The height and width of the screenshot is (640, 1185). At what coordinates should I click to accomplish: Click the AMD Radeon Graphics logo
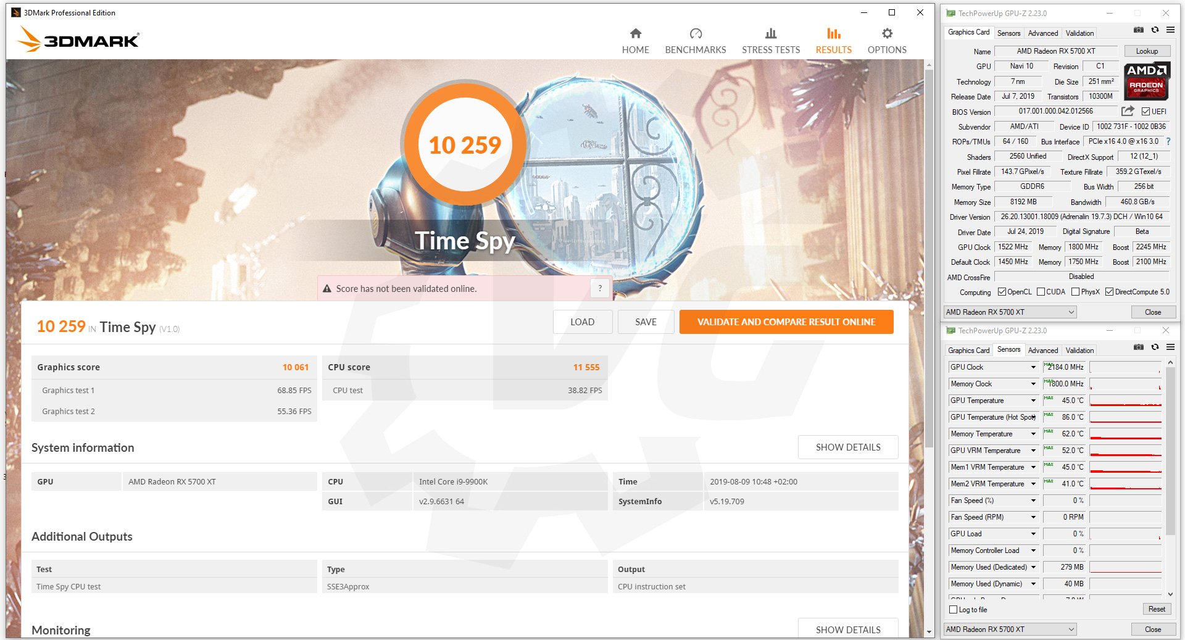1146,81
